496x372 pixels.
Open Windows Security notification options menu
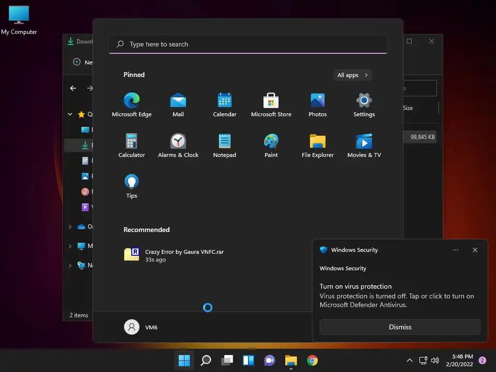(x=455, y=250)
